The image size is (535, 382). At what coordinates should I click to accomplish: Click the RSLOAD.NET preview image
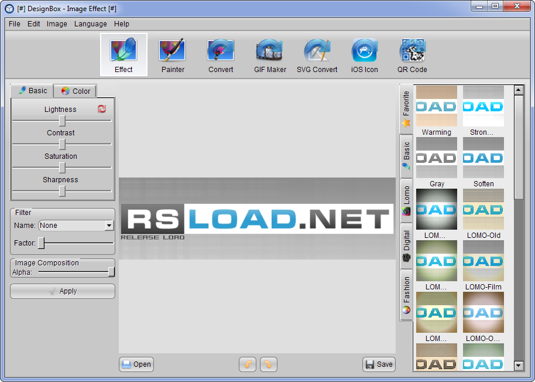(258, 219)
